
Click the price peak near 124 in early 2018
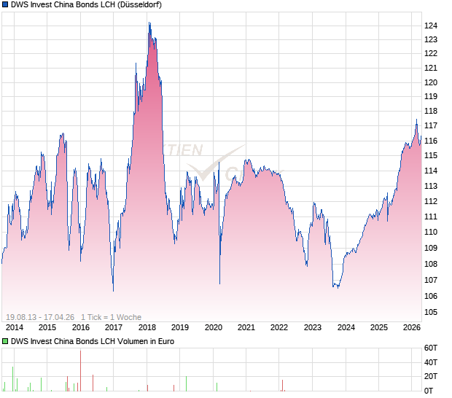pos(149,23)
